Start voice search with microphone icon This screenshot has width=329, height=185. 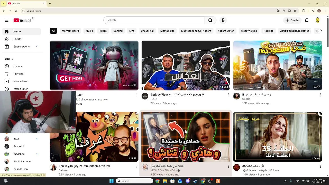pos(223,20)
